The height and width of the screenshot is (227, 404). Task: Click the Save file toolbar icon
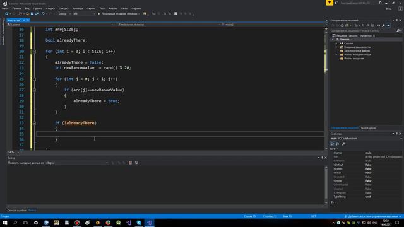point(32,14)
